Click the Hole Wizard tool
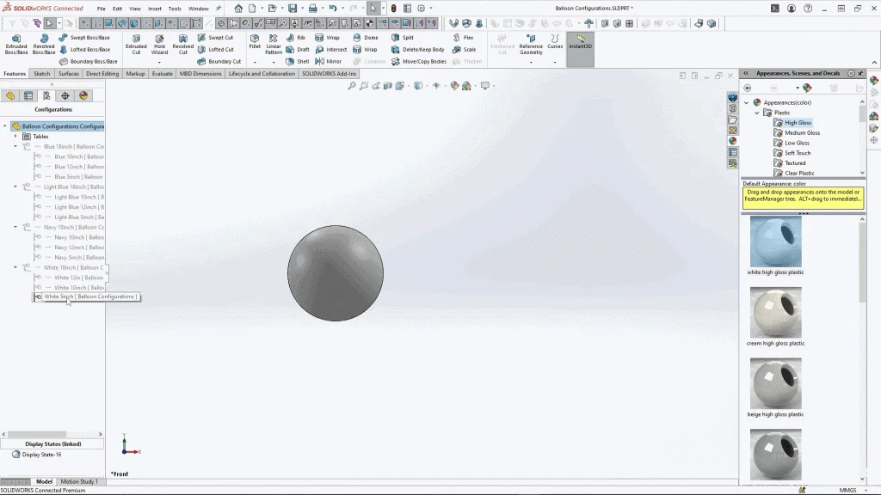 tap(159, 45)
